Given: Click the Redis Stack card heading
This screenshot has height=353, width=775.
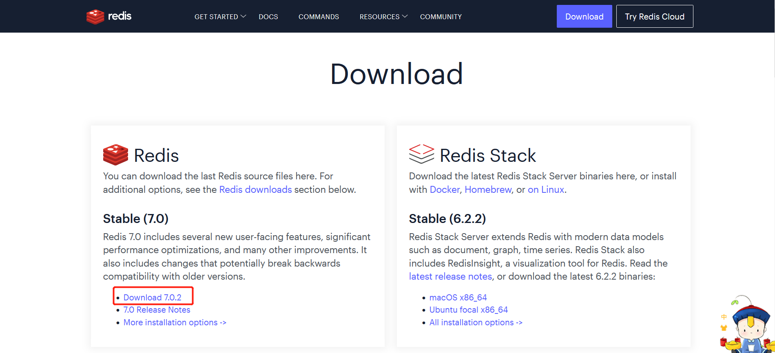Looking at the screenshot, I should click(488, 155).
